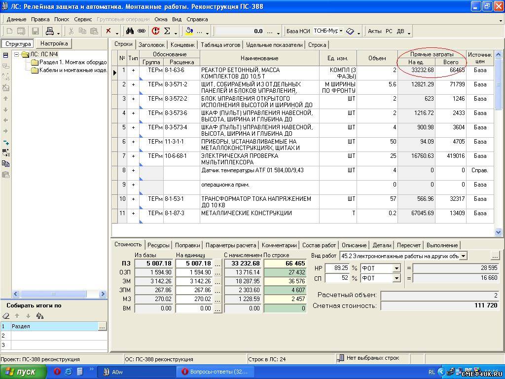The image size is (505, 379).
Task: Open the Вид работ dropdown
Action: 463,256
